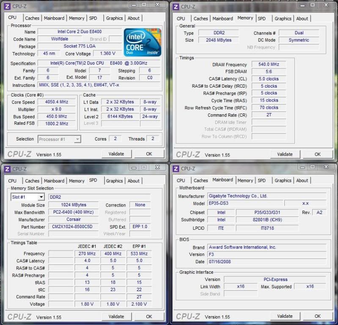Click Validate in the CPU window
The height and width of the screenshot is (325, 338).
point(116,154)
